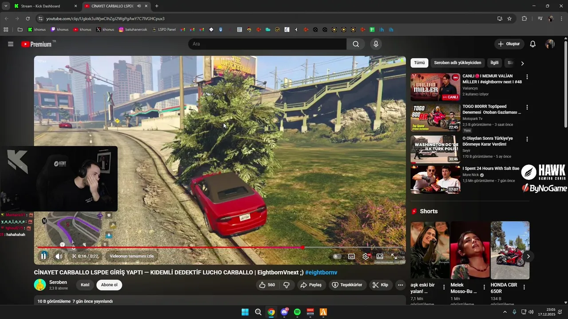Start voice search with the microphone icon

tap(376, 44)
